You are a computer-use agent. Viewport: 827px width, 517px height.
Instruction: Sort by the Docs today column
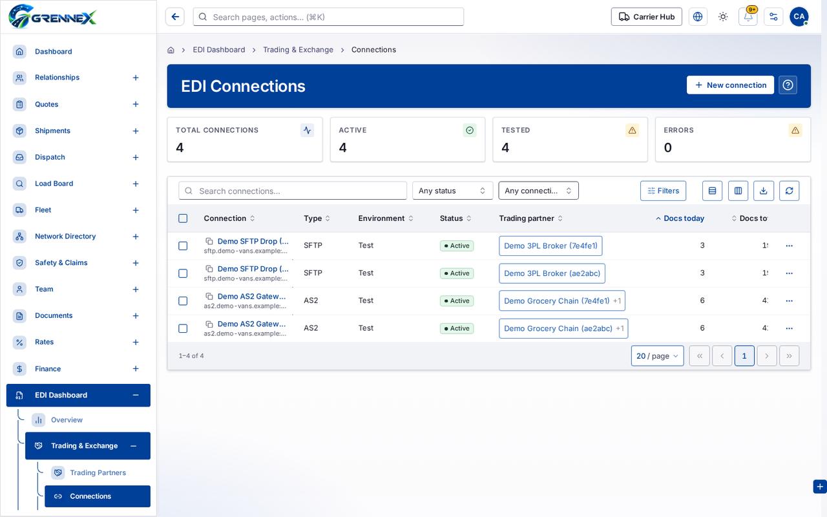click(x=680, y=218)
